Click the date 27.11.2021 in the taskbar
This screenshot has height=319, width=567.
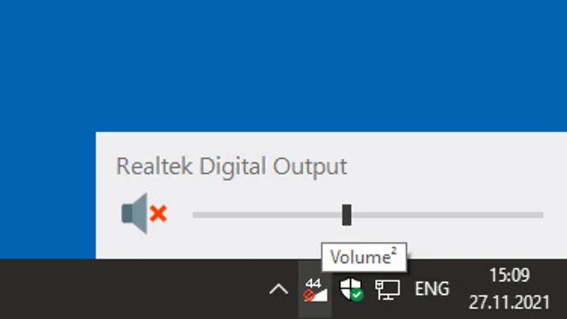click(509, 302)
